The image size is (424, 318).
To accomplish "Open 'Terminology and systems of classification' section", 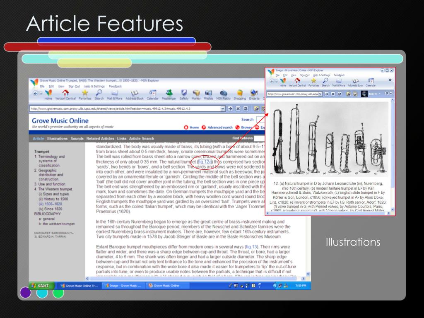I will (50, 161).
